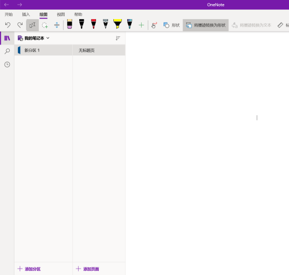The image size is (289, 275).
Task: Open the 帮助 tab
Action: click(x=78, y=14)
